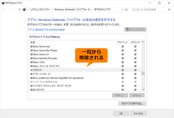Image resolution: width=174 pixels, height=118 pixels.
Task: Toggle private checkbox for Xbox コンソール コンパニオン
Action: pyautogui.click(x=123, y=66)
